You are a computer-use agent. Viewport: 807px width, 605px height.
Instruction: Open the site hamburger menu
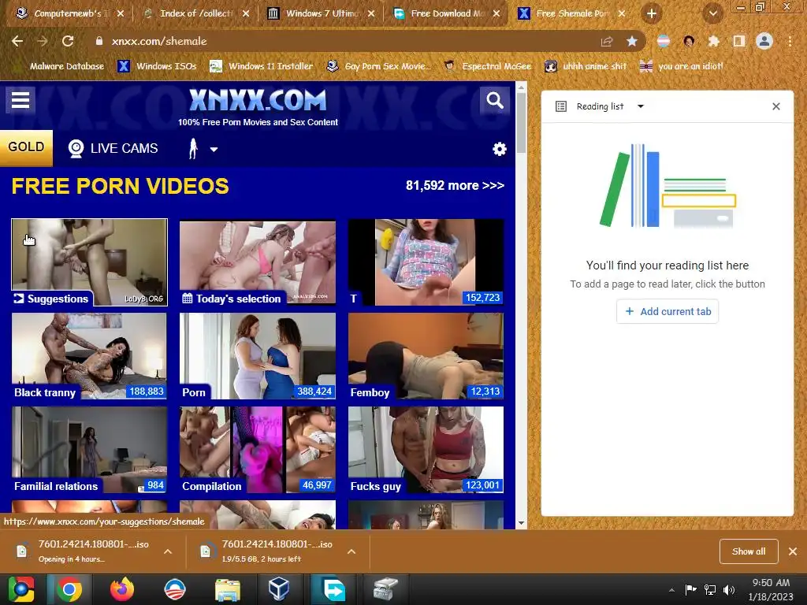[x=20, y=100]
